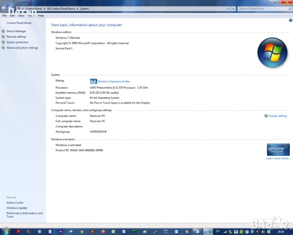Click the Change settings link
293x235 pixels.
point(277,116)
